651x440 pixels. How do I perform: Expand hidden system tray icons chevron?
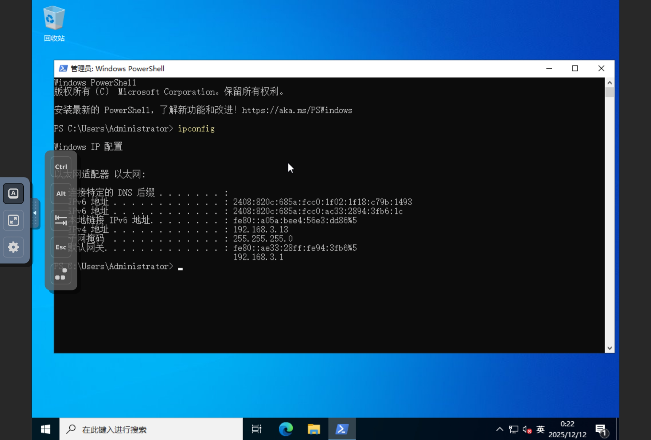[499, 429]
